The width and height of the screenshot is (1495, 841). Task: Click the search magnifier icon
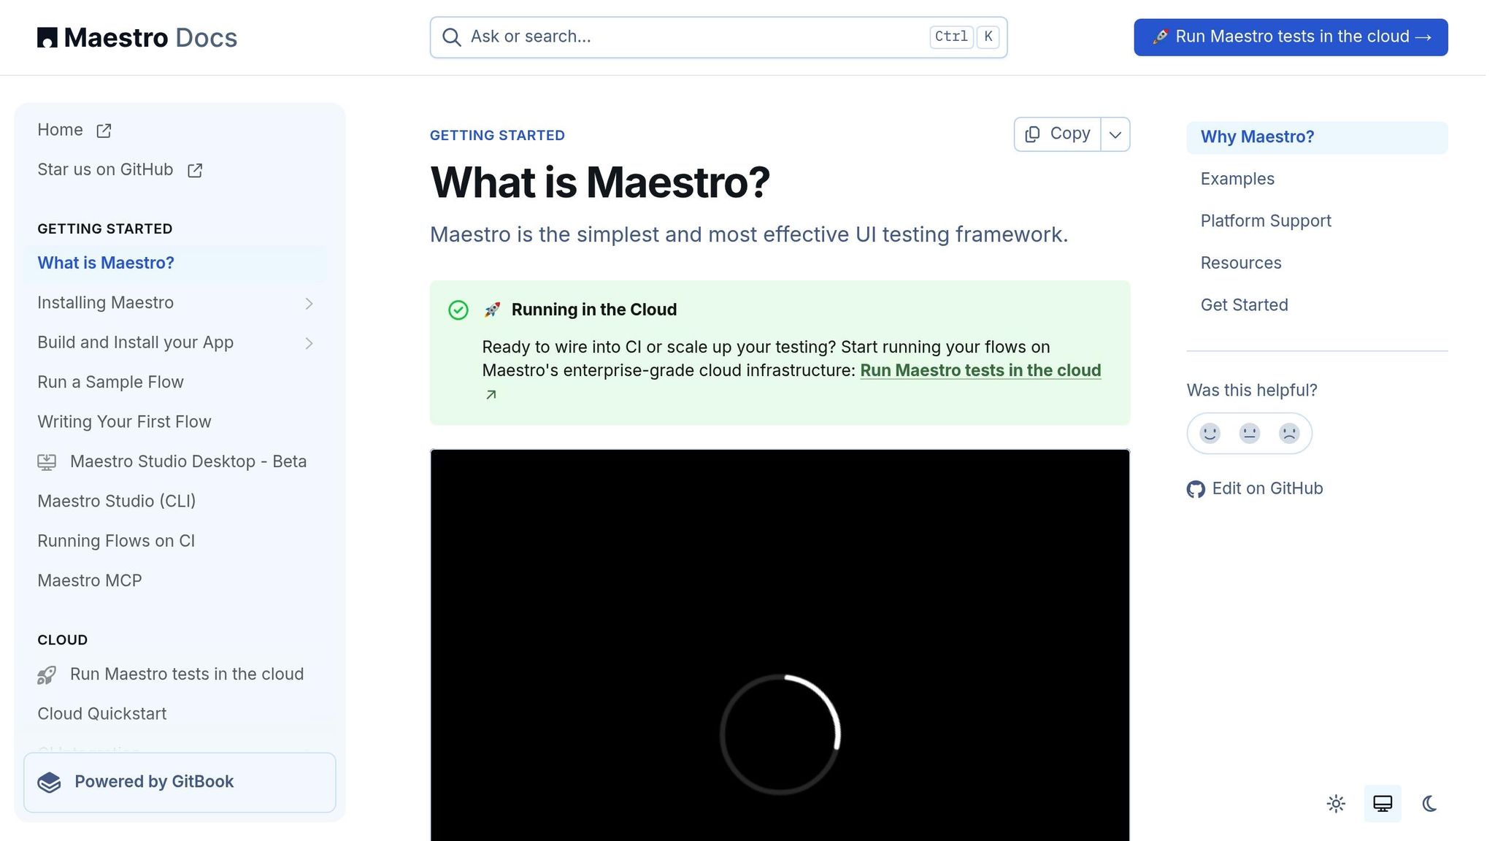pyautogui.click(x=452, y=37)
